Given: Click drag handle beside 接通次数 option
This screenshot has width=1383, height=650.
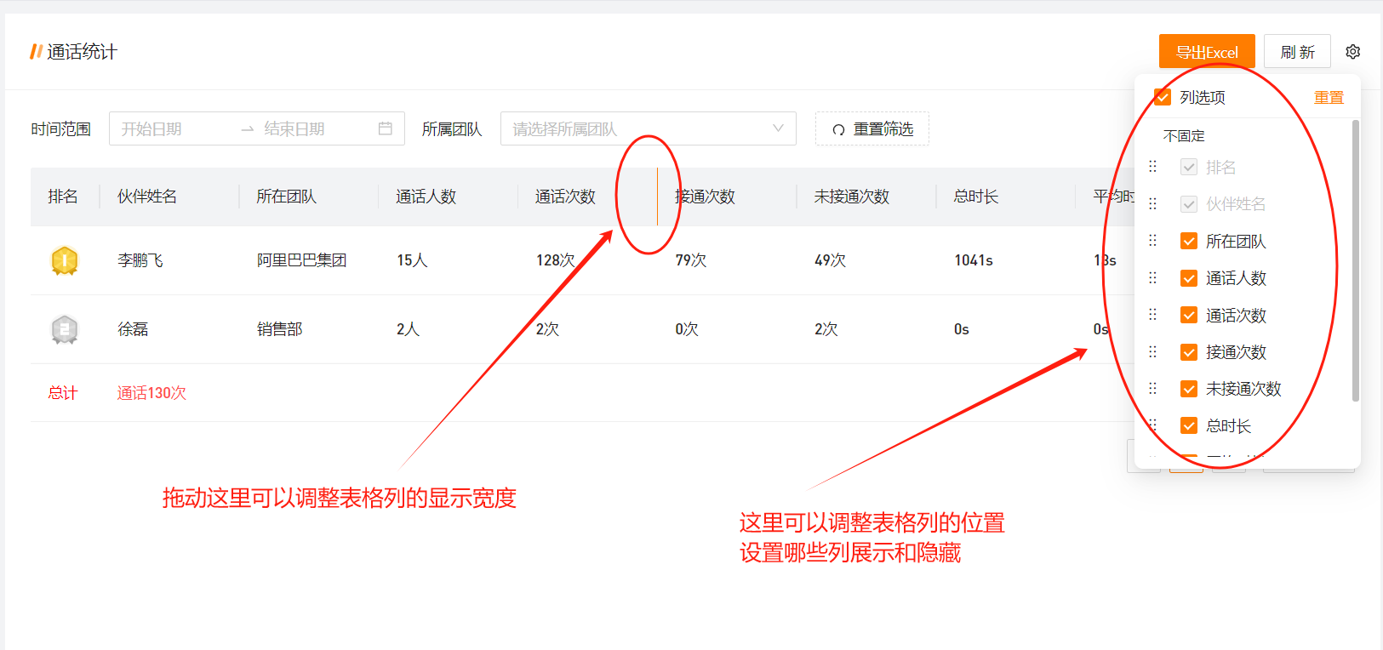Looking at the screenshot, I should pos(1152,351).
